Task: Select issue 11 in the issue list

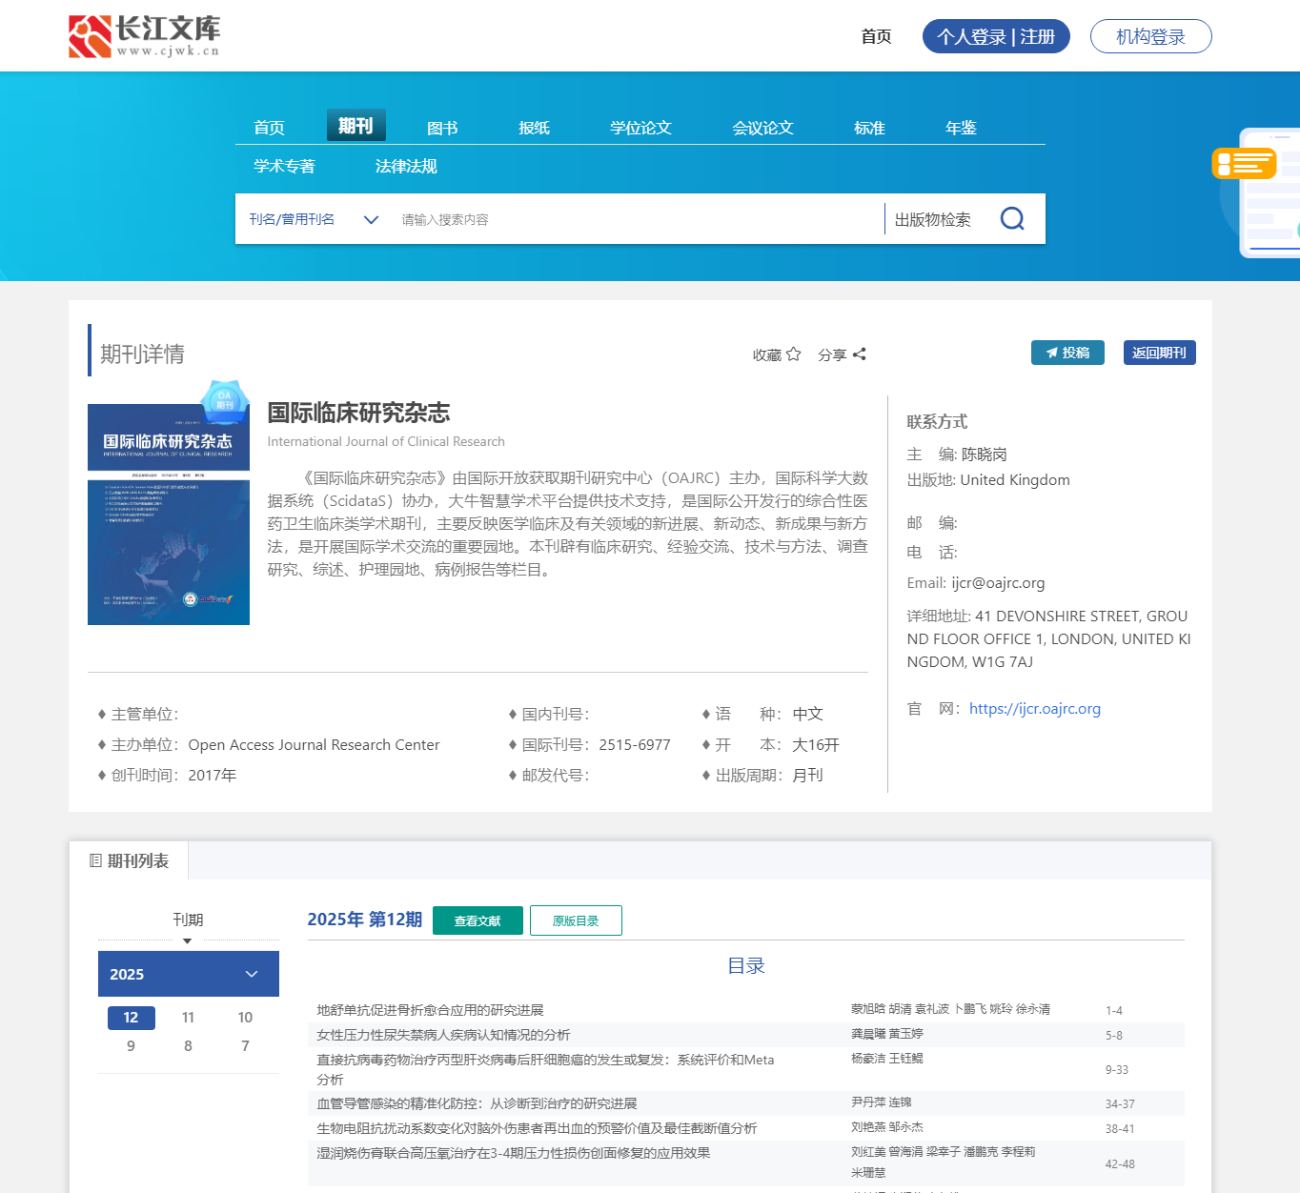Action: [x=188, y=1018]
